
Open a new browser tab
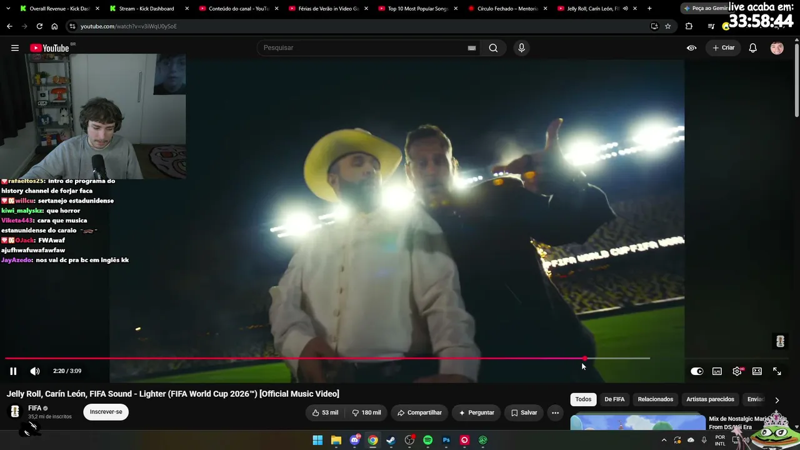tap(649, 9)
